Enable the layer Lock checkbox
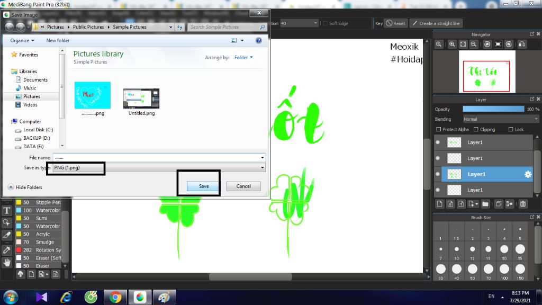 [x=511, y=129]
